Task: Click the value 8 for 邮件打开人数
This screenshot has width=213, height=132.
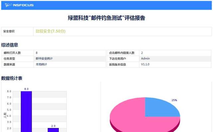Action: click(37, 53)
